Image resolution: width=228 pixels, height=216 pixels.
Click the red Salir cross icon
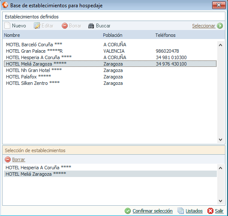click(210, 211)
